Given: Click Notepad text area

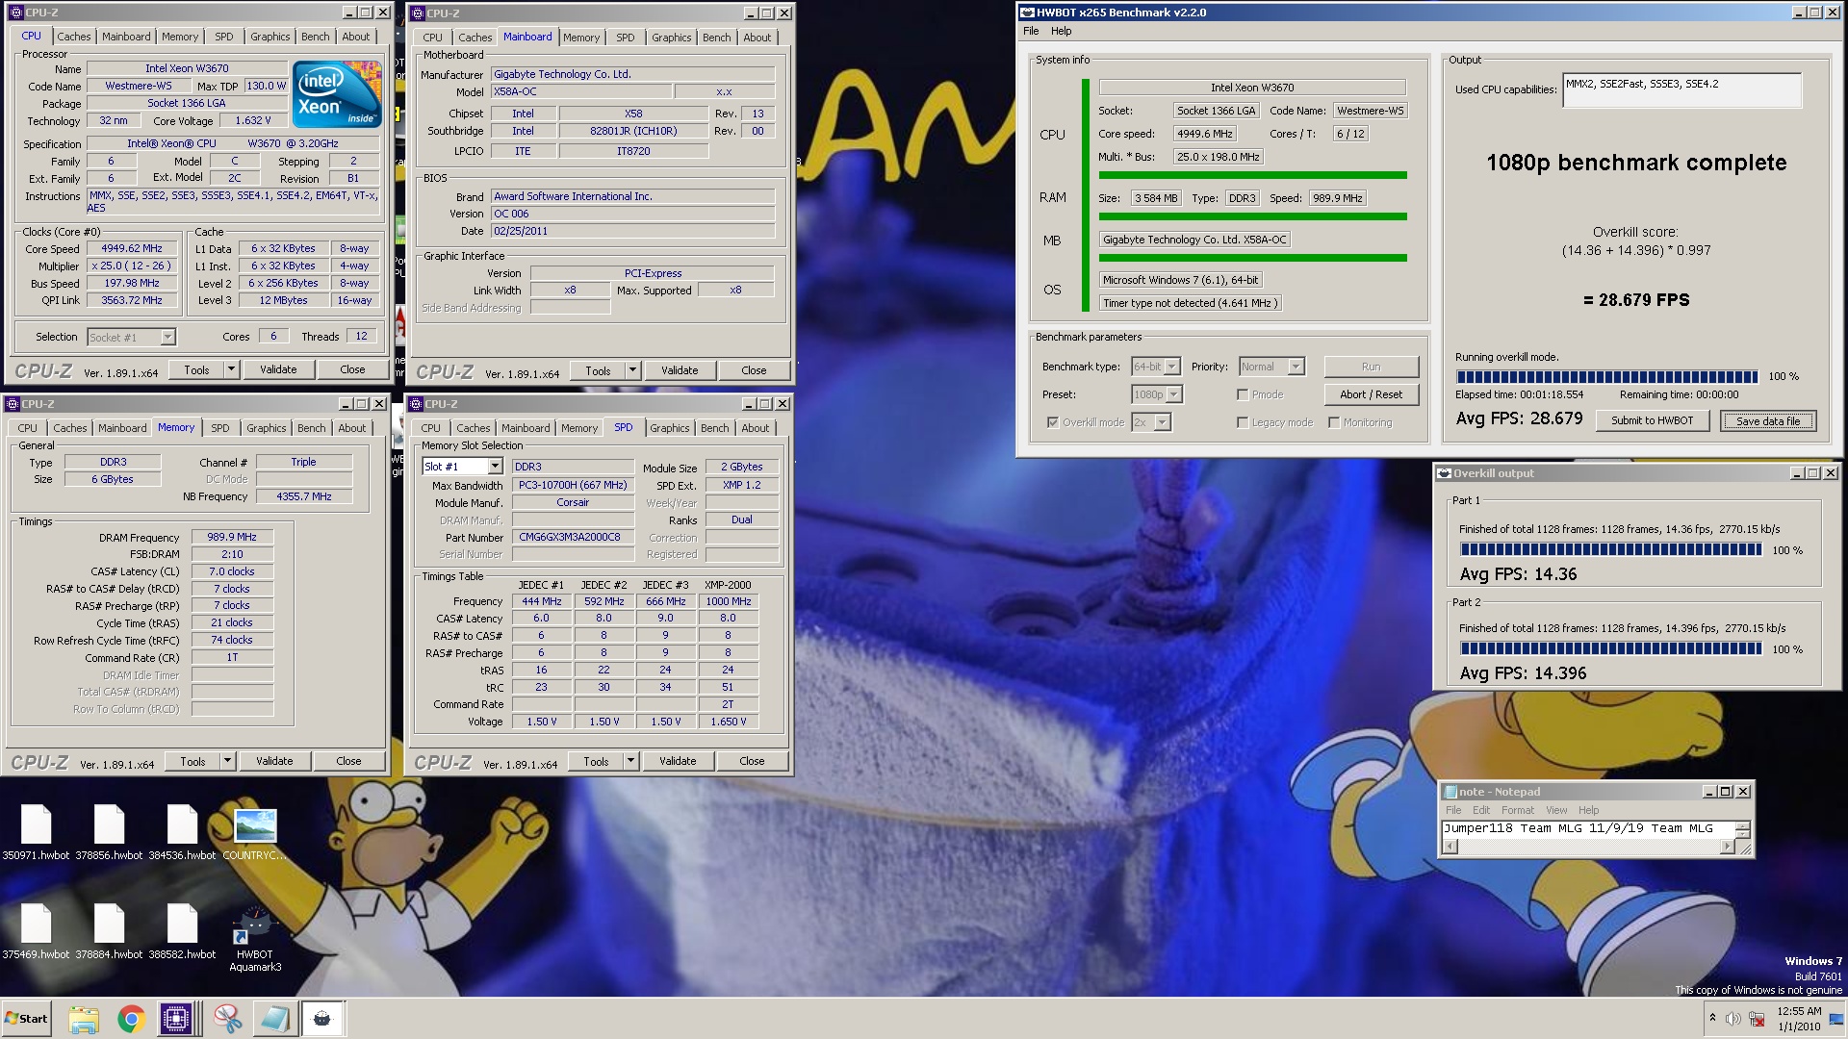Looking at the screenshot, I should [1587, 829].
